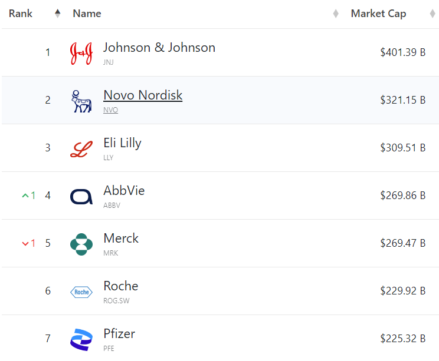Click the red rank-down arrow beside Merck
Image resolution: width=439 pixels, height=361 pixels.
pos(25,243)
